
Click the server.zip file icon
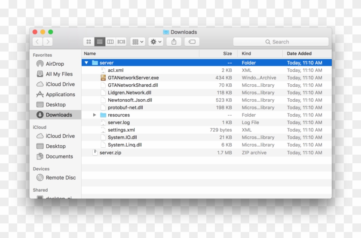(95, 153)
